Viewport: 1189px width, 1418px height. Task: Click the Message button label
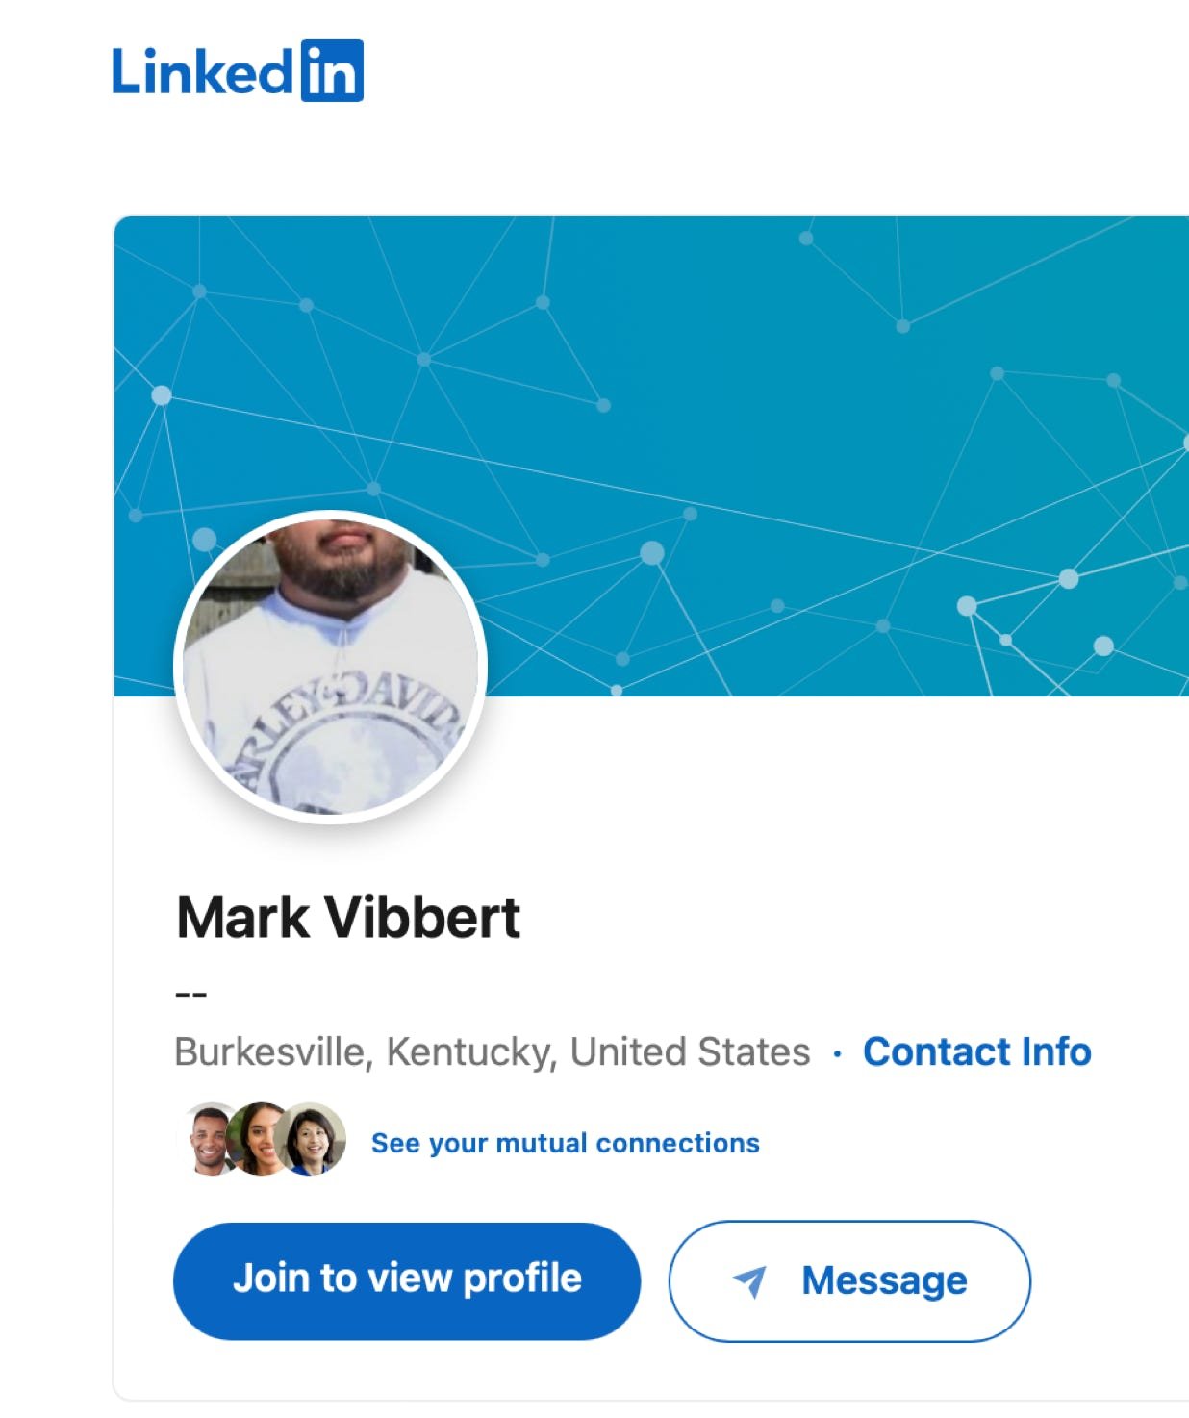tap(884, 1280)
